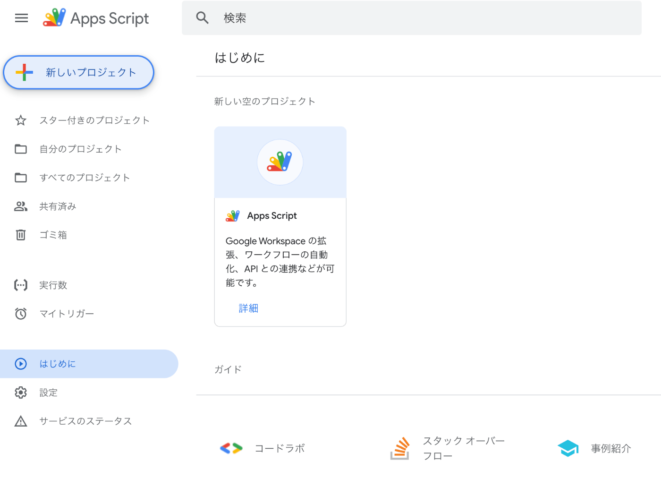Open 事例紹介 case studies link
The height and width of the screenshot is (487, 661).
(x=611, y=448)
